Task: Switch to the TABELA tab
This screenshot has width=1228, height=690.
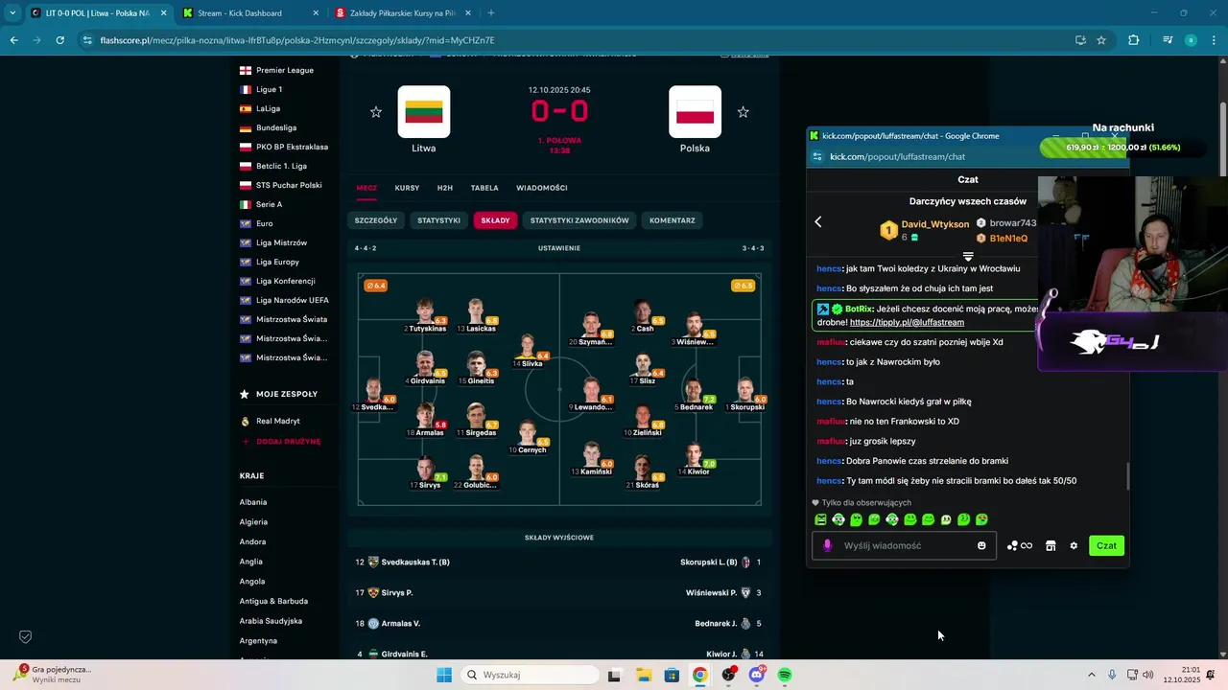Action: (484, 188)
